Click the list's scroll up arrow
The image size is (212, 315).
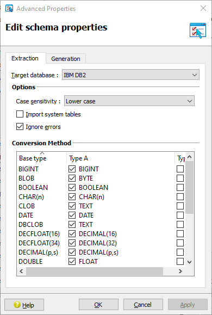pos(190,157)
